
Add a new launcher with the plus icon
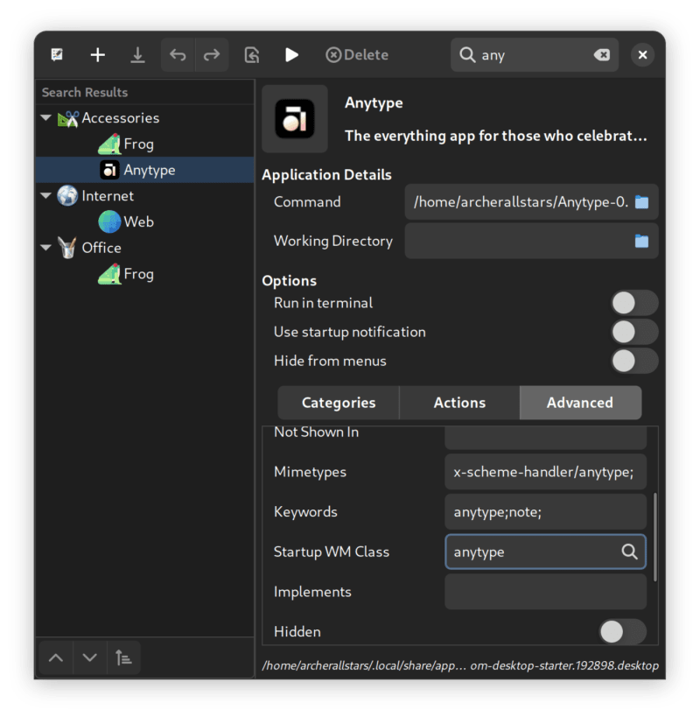pyautogui.click(x=97, y=55)
